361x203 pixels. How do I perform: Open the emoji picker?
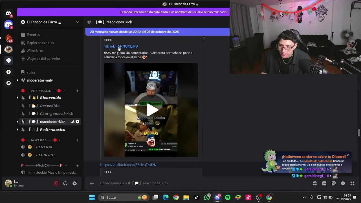tap(343, 183)
